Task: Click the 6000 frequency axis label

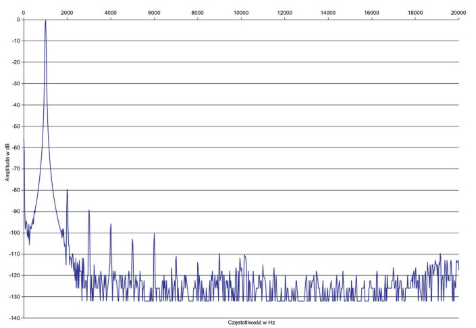Action: coord(154,13)
